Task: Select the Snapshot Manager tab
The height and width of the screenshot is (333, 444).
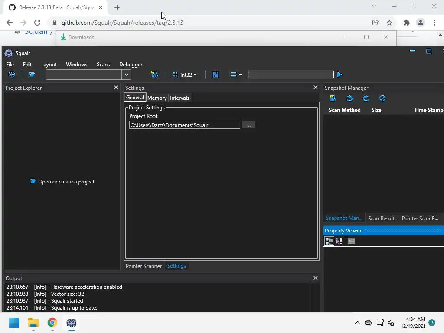Action: 344,219
